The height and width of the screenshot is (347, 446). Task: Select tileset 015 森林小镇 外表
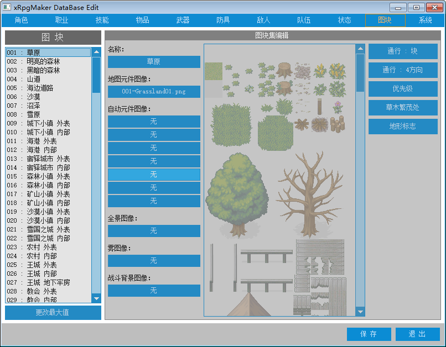point(48,176)
